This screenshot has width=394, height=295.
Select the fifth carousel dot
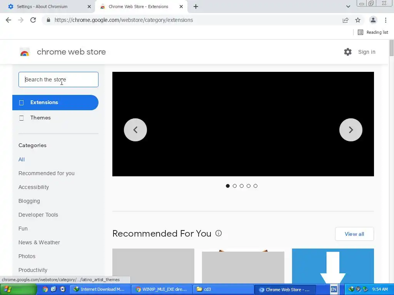click(255, 186)
